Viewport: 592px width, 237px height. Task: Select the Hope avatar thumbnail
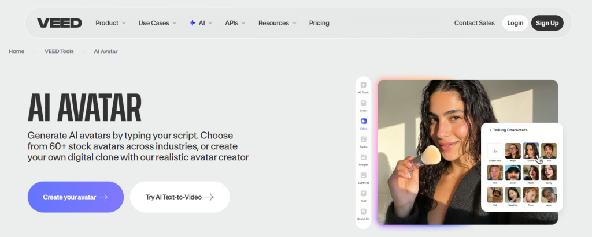(513, 151)
